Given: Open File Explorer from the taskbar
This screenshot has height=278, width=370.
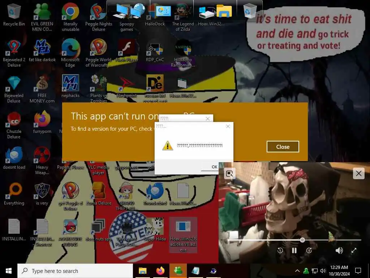Looking at the screenshot, I should coord(142,271).
